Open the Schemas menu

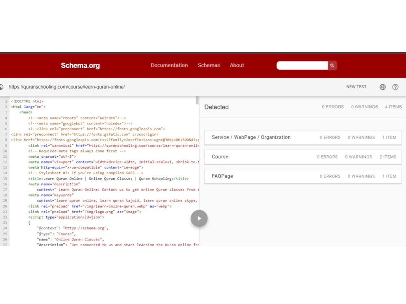209,65
